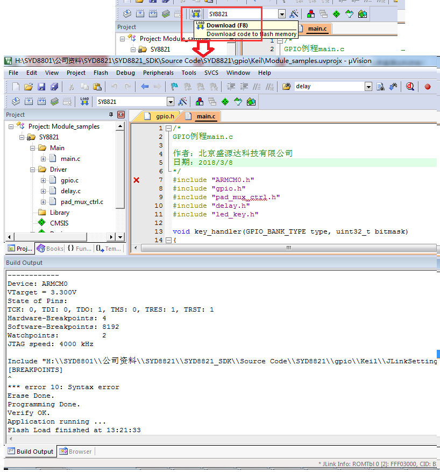Close the Project panel
Image resolution: width=440 pixels, height=472 pixels.
pos(121,115)
